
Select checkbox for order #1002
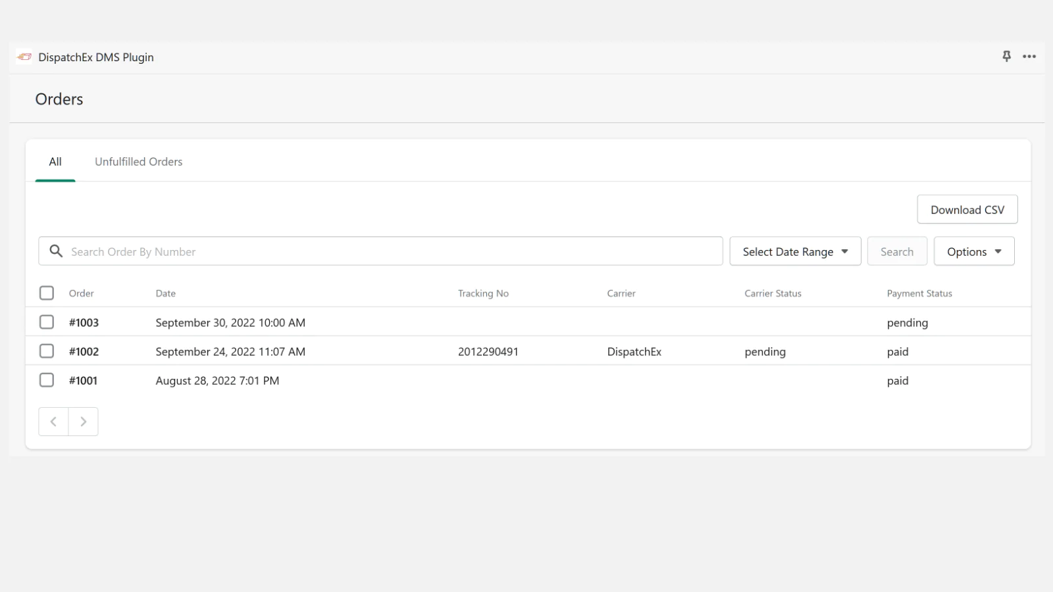tap(47, 351)
